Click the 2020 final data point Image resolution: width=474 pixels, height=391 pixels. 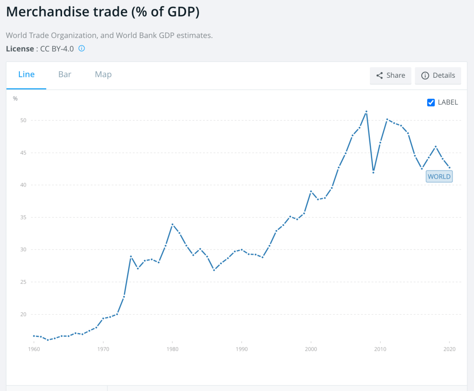point(449,168)
